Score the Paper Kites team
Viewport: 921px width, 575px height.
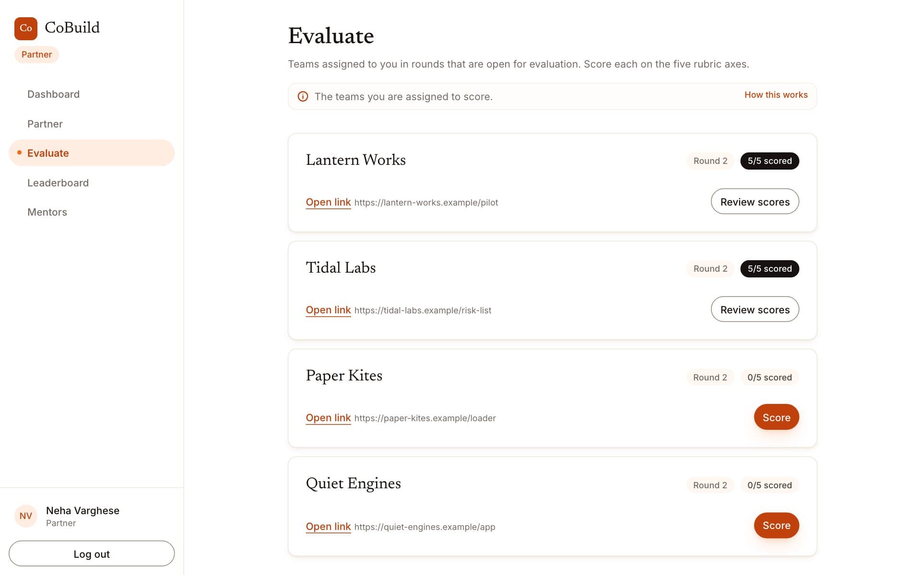point(776,417)
